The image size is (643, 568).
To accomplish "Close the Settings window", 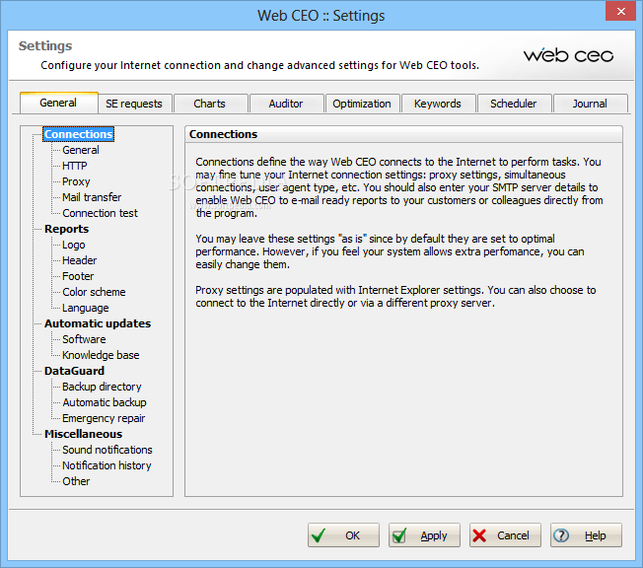I will [x=621, y=11].
